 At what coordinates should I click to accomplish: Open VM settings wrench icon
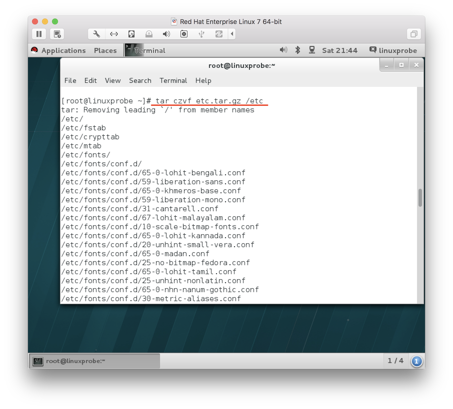pyautogui.click(x=96, y=34)
